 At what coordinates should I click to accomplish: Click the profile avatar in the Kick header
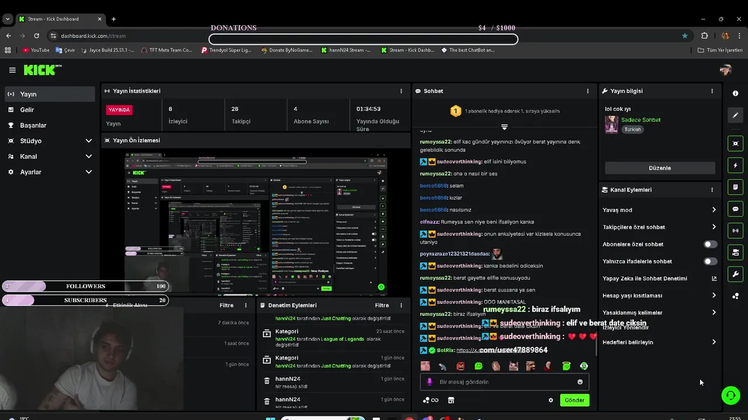tap(725, 70)
